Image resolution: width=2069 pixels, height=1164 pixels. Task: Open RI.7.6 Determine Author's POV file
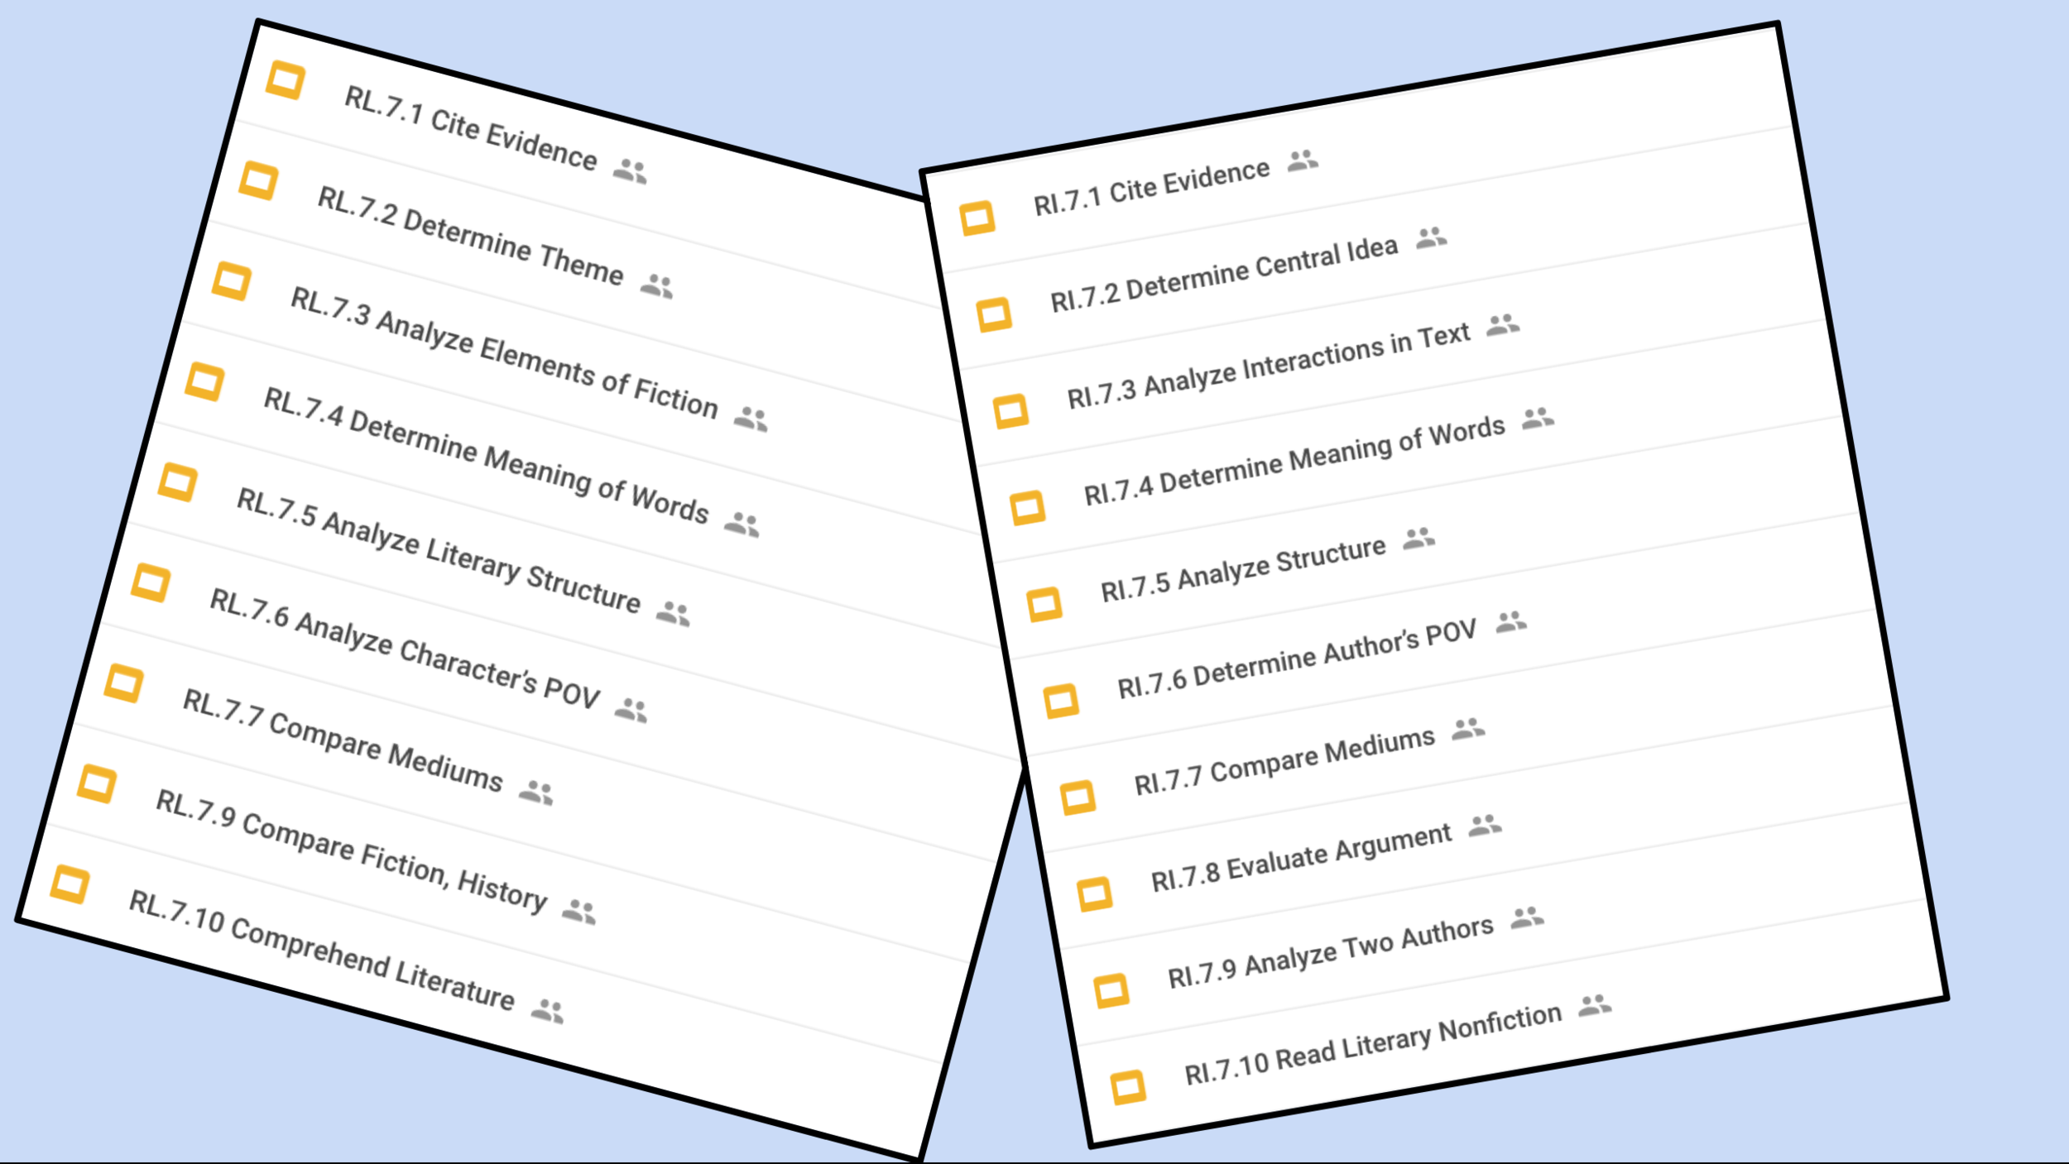click(1296, 659)
